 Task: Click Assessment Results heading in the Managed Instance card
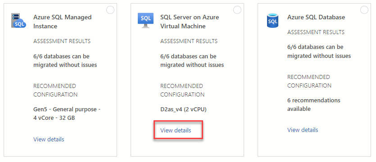coord(62,41)
